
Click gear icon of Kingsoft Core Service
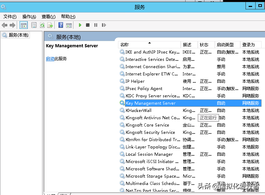click(122, 125)
